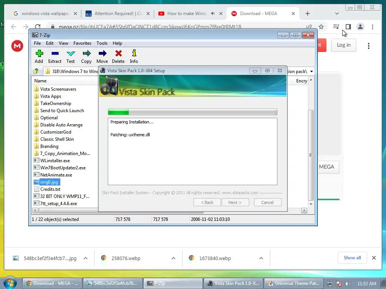The image size is (386, 289).
Task: Click the Add toolbar icon in 7-Zip
Action: pyautogui.click(x=39, y=56)
